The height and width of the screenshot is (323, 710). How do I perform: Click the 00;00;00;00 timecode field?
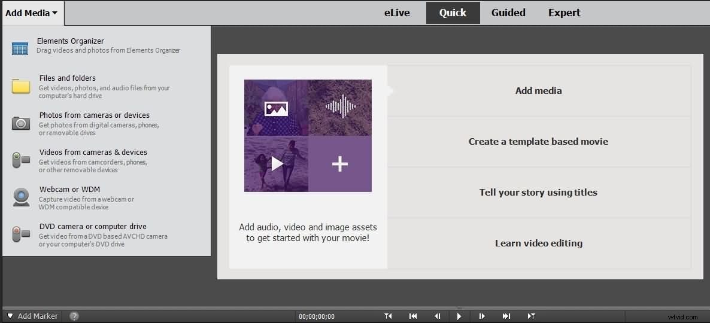(317, 316)
